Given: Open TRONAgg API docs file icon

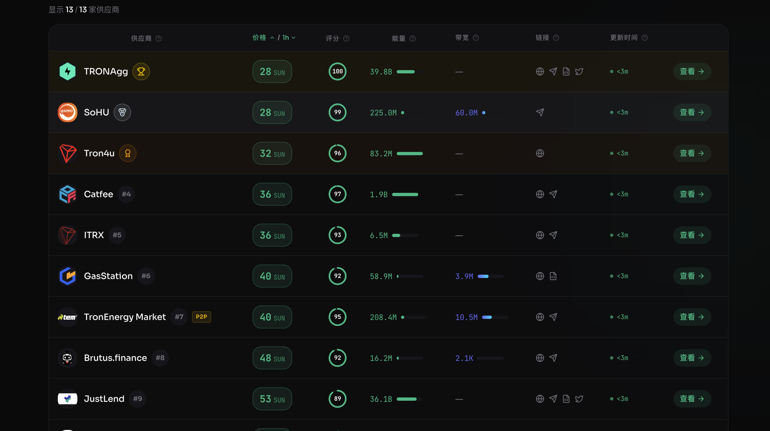Looking at the screenshot, I should (x=566, y=71).
